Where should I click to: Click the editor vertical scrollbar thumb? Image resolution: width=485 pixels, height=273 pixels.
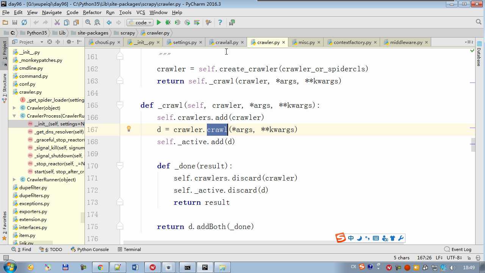(x=473, y=144)
